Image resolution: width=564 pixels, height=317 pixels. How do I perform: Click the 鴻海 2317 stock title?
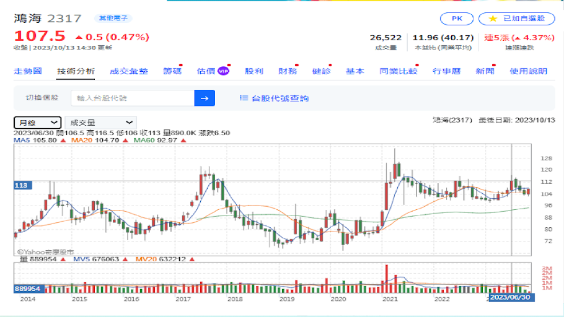[48, 19]
